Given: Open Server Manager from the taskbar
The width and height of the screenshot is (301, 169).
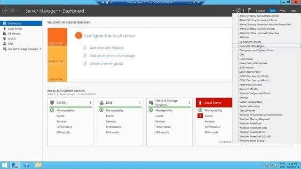Looking at the screenshot, I should coord(15,165).
